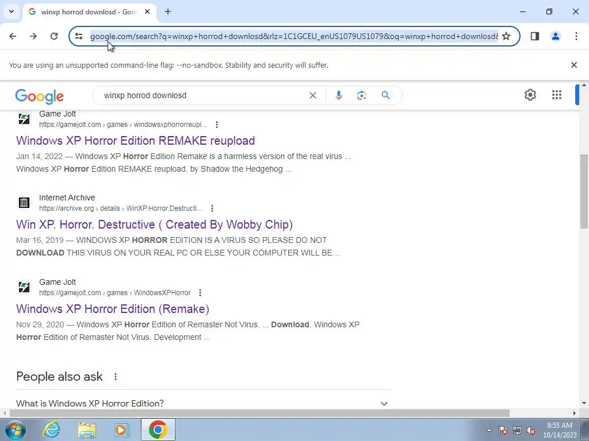Open more options for windowsxphorrorreupl result
This screenshot has height=441, width=589.
pos(217,125)
